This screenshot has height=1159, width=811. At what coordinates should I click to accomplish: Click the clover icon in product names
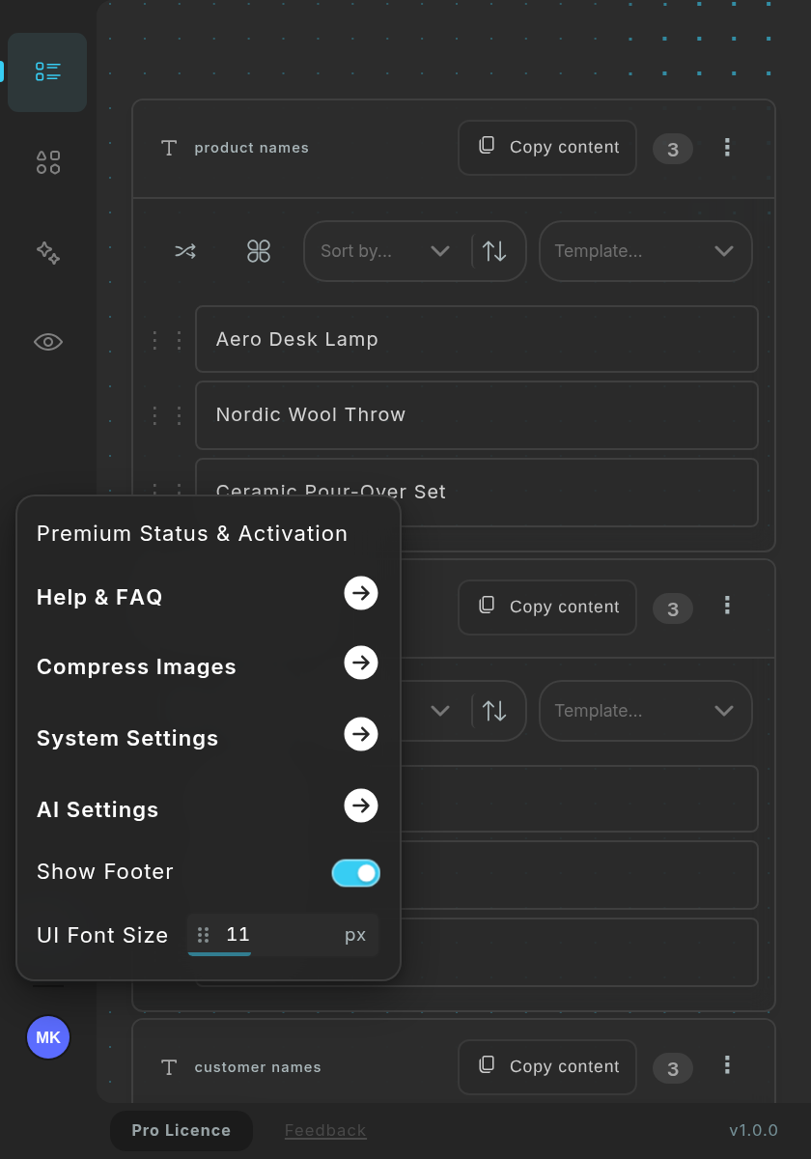pyautogui.click(x=259, y=251)
